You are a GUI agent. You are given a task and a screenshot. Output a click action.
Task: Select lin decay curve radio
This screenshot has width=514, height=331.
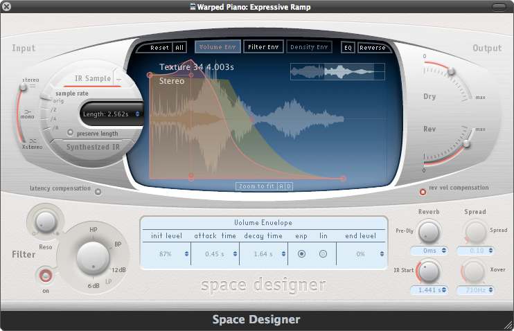point(323,253)
